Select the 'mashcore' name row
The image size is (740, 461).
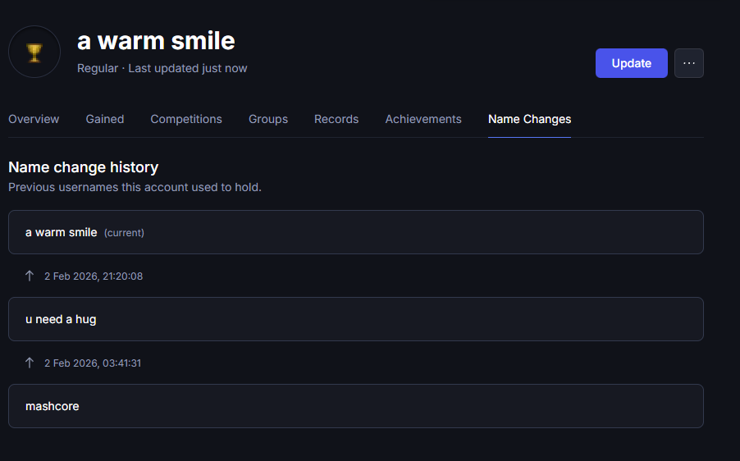(x=356, y=406)
